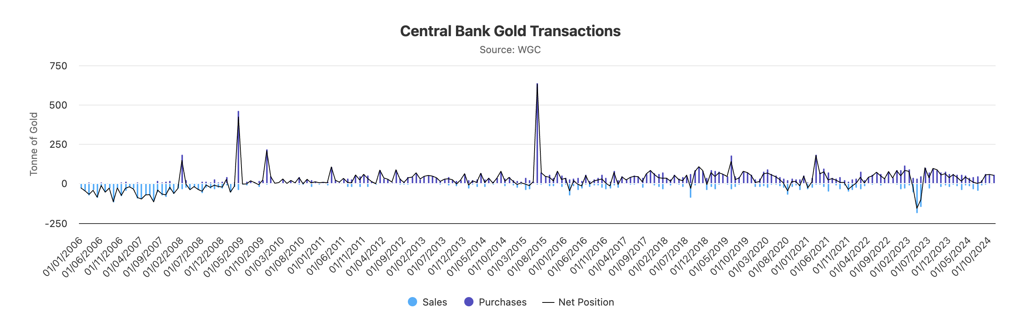This screenshot has width=1016, height=314.
Task: Click the 750 y-axis label
Action: click(59, 66)
